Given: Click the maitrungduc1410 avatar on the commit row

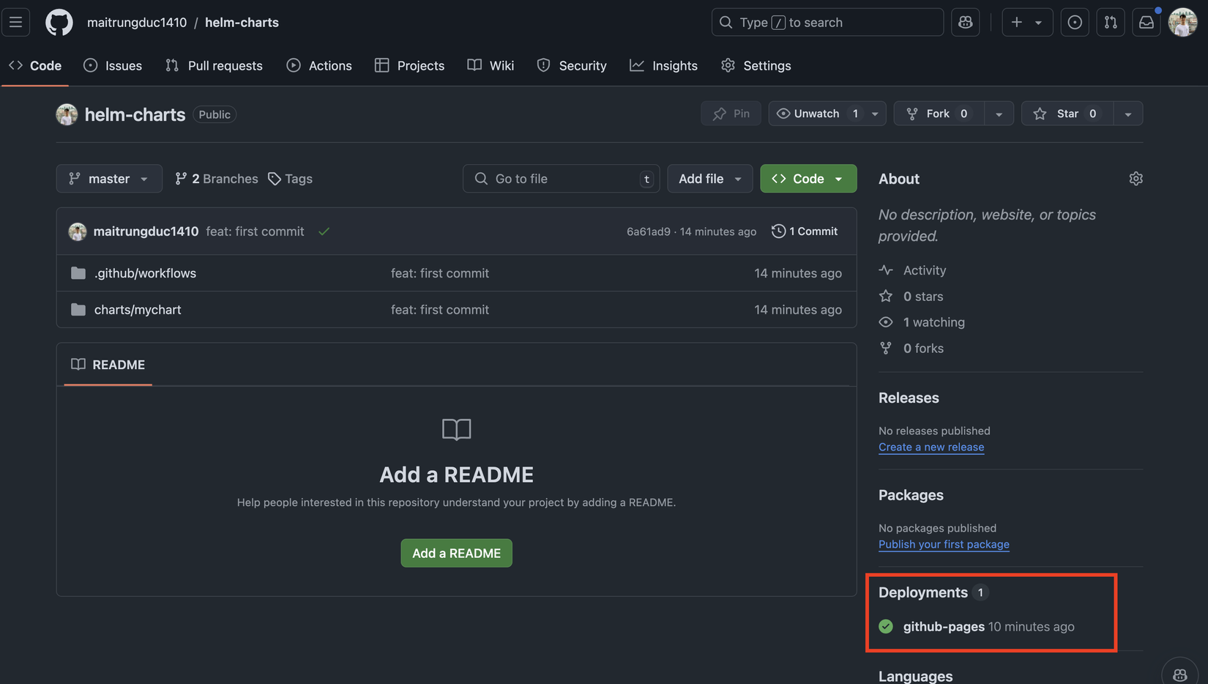Looking at the screenshot, I should (x=78, y=231).
